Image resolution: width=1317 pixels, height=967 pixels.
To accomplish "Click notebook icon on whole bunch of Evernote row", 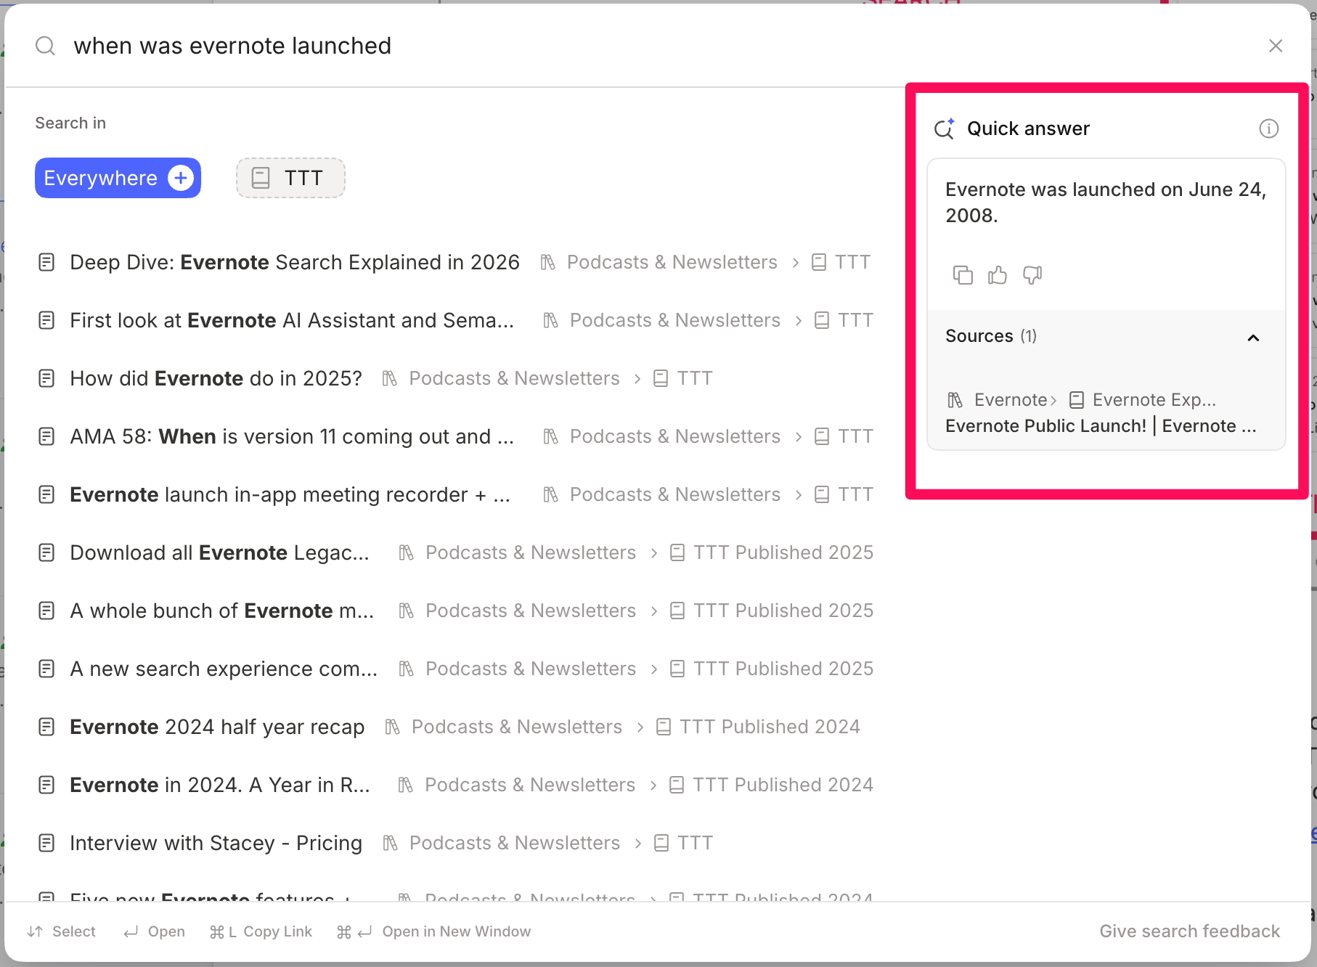I will (677, 611).
